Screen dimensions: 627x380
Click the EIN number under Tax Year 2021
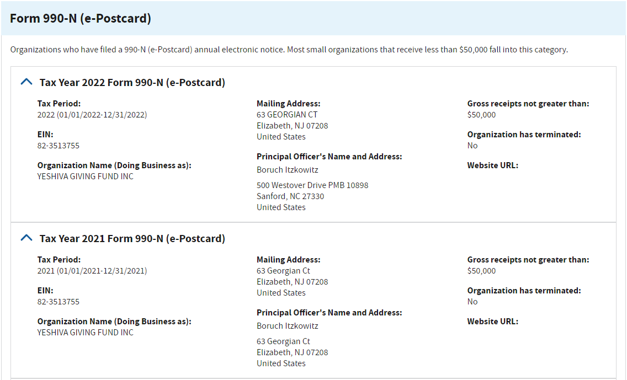click(x=58, y=302)
